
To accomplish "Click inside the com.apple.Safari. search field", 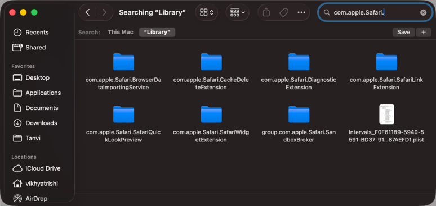I will click(x=375, y=12).
